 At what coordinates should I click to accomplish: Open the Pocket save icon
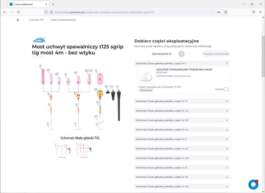coord(254,12)
